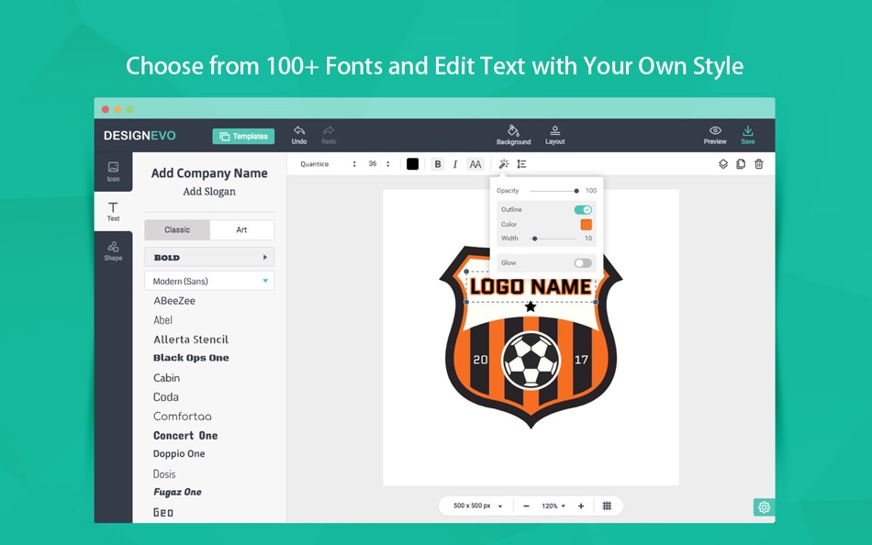The image size is (872, 545).
Task: Adjust the outline Width slider
Action: [x=552, y=239]
